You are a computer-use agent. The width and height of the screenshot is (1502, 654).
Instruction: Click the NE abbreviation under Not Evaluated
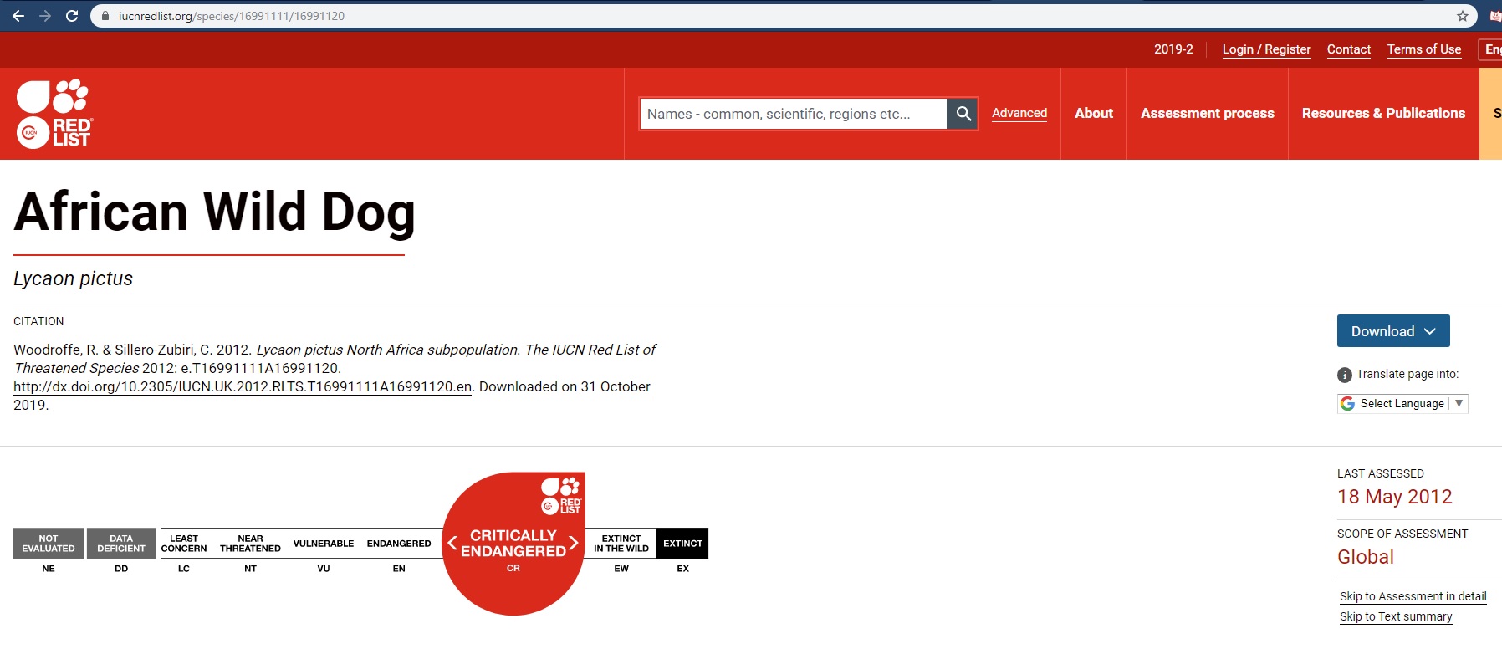point(49,568)
